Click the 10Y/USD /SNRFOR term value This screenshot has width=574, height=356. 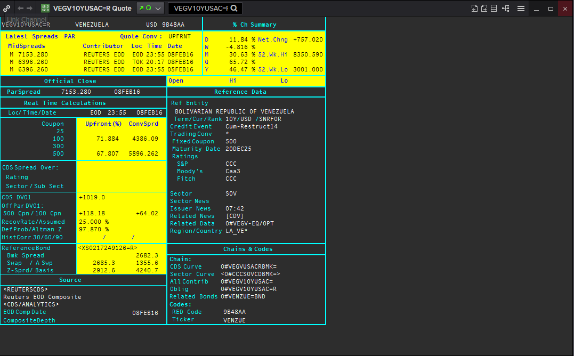tap(253, 119)
